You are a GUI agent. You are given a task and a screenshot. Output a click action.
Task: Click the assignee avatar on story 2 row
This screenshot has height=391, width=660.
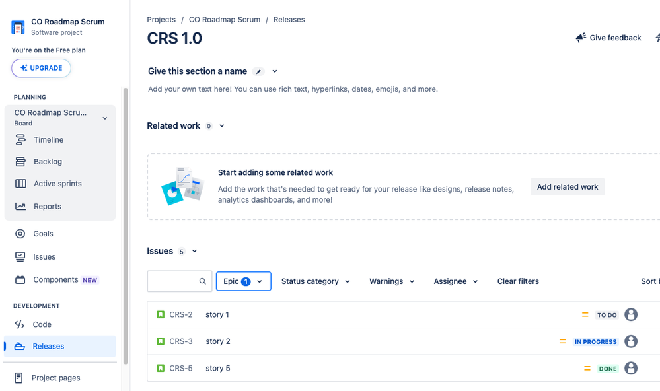pyautogui.click(x=631, y=341)
